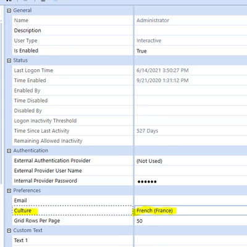Click the Email value field

pyautogui.click(x=191, y=201)
